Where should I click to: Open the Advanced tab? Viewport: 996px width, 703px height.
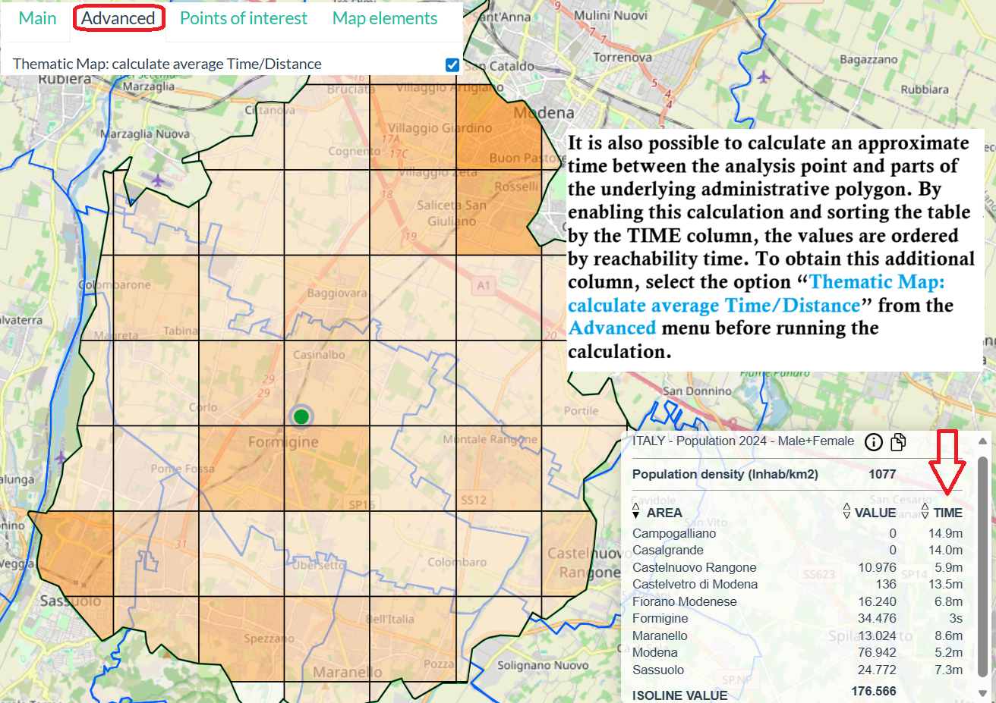118,18
